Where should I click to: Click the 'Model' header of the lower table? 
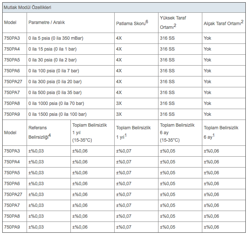tap(10, 133)
